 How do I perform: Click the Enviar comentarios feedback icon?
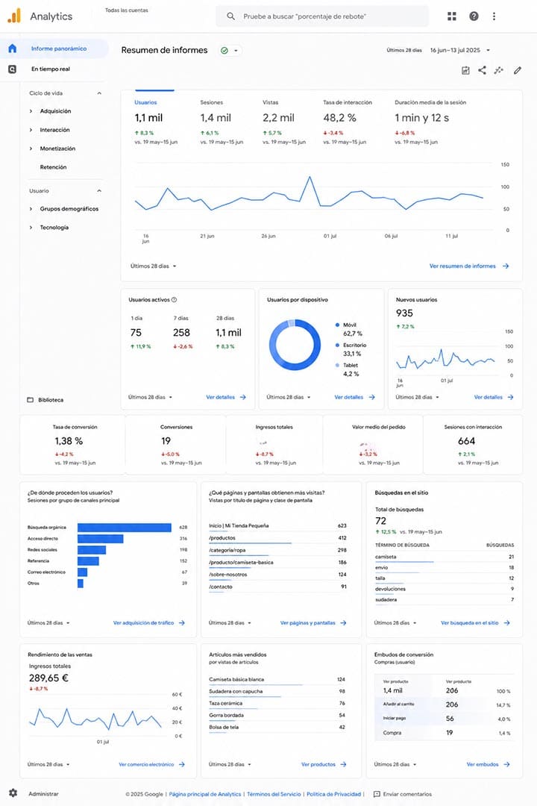377,794
